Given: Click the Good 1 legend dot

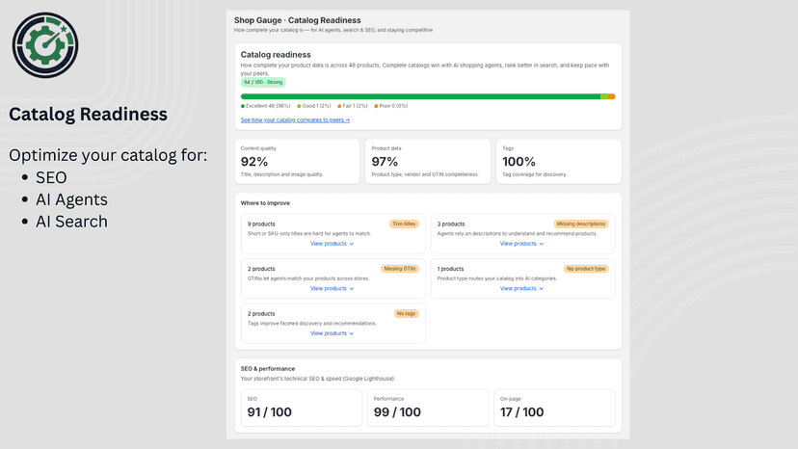Looking at the screenshot, I should tap(299, 106).
